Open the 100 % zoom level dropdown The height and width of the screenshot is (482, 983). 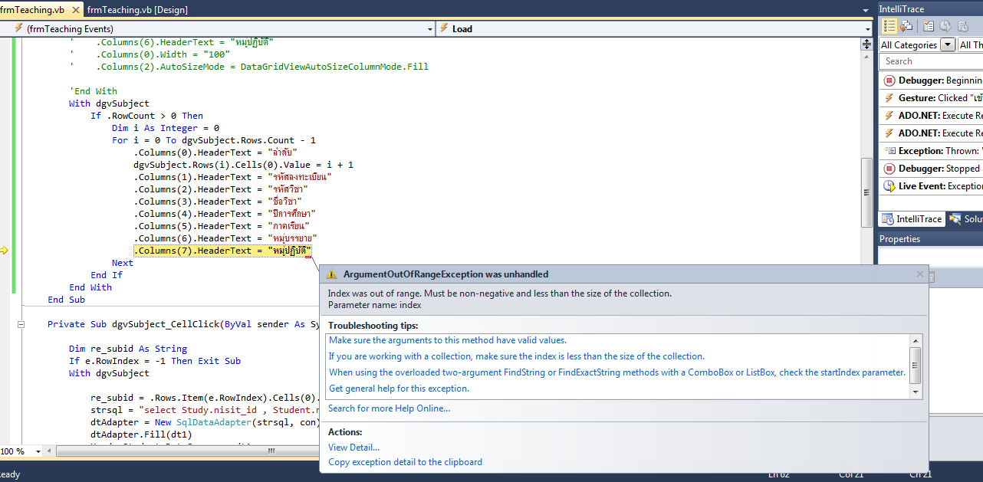coord(38,451)
